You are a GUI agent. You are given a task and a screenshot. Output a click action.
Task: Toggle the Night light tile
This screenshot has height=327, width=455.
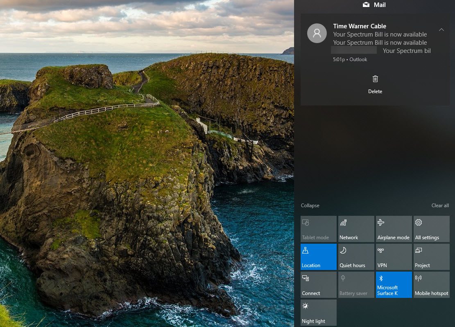[318, 313]
